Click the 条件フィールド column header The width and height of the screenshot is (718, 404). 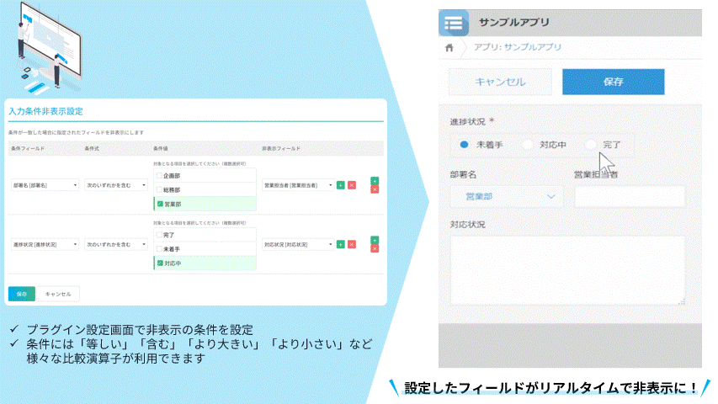click(x=28, y=148)
